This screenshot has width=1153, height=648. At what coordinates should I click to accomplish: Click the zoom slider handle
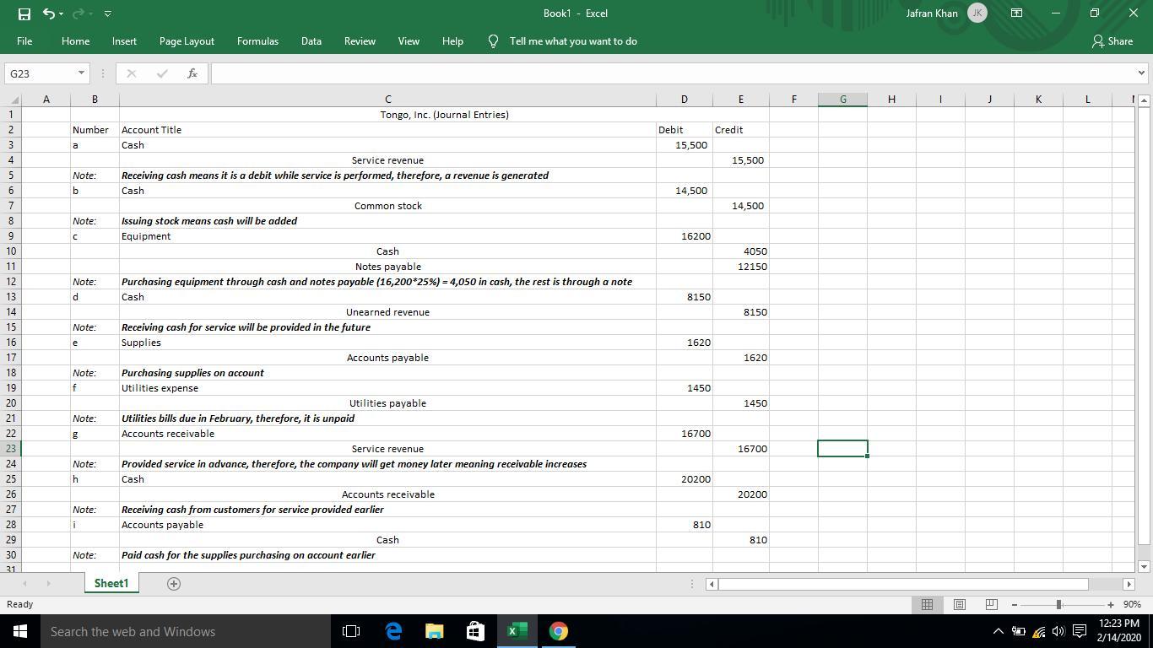pyautogui.click(x=1058, y=604)
